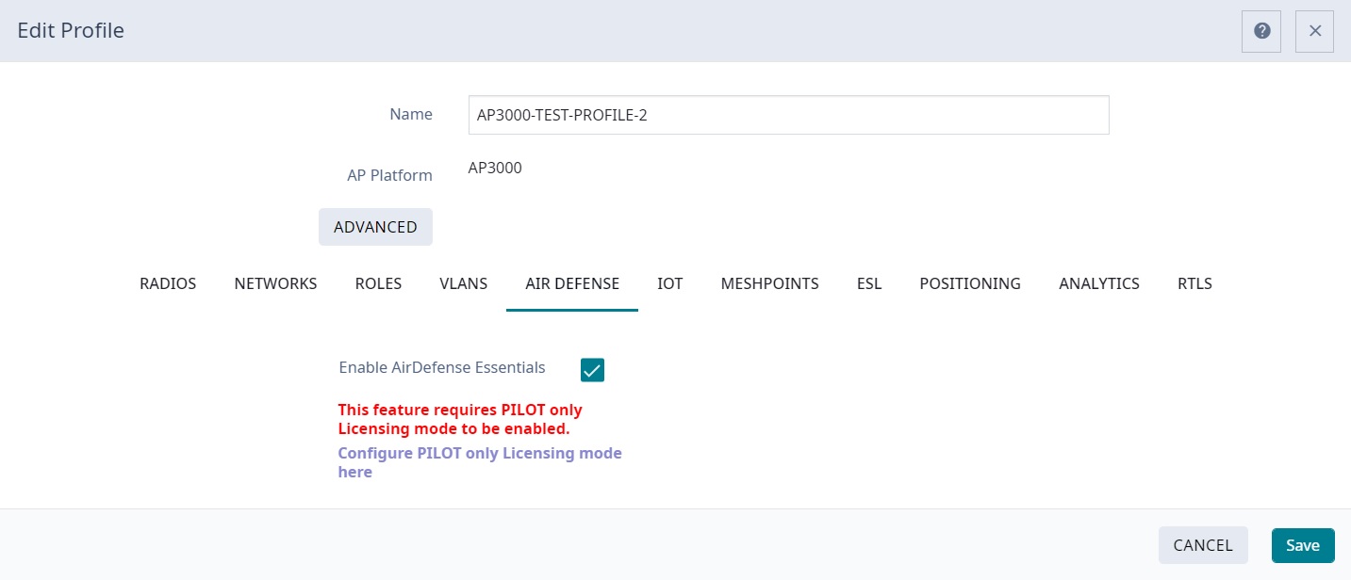Close the Edit Profile dialog

(1314, 30)
